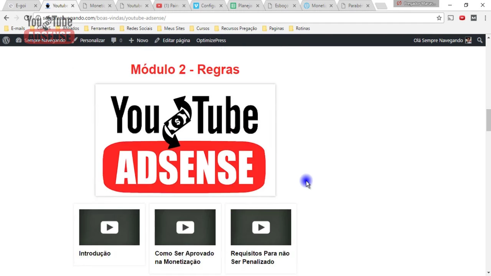Click the YouTube Adsense module image

tap(185, 140)
